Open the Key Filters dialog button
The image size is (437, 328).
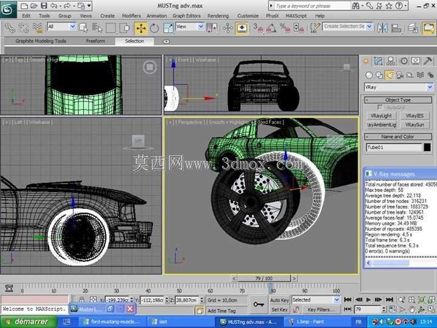click(x=321, y=310)
